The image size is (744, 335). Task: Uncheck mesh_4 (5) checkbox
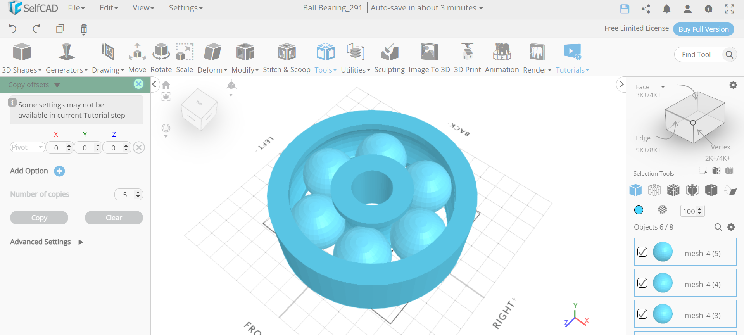pos(642,252)
